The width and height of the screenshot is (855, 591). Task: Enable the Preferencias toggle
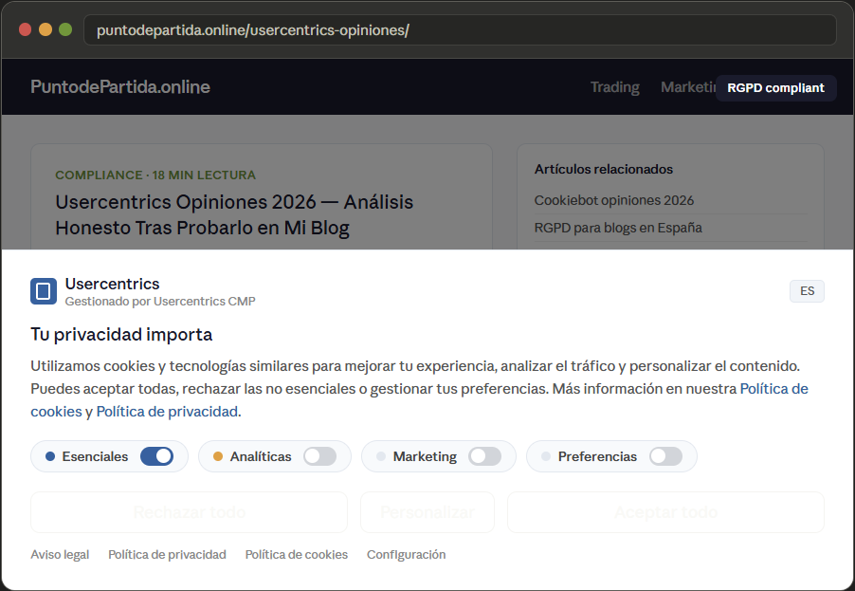tap(666, 456)
